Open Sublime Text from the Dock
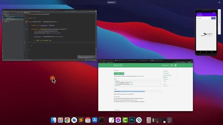Screen dimensions: 223x125 81,120
